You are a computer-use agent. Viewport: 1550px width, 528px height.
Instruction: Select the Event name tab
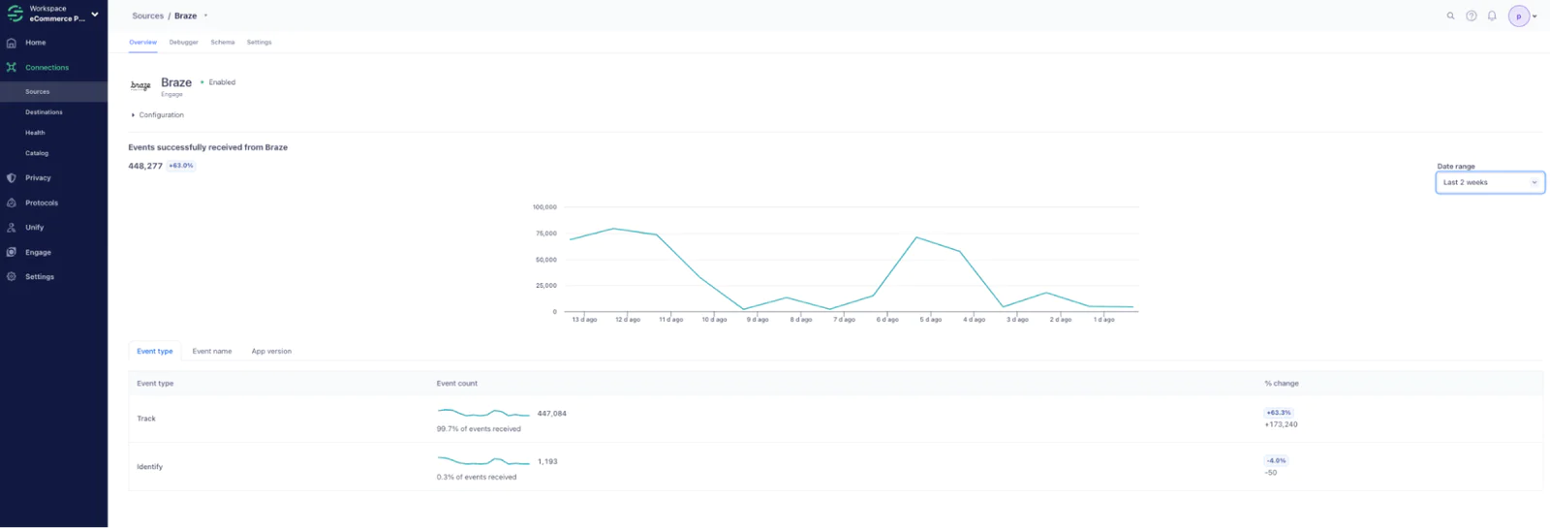click(212, 352)
